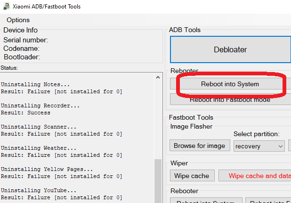Click Reboot into System under ADB Tools
The width and height of the screenshot is (291, 203).
pos(230,84)
